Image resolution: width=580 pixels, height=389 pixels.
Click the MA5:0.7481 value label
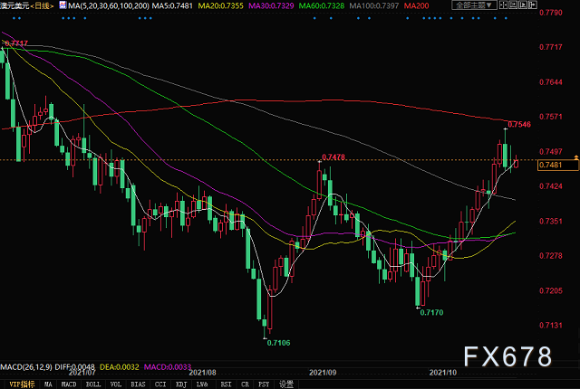tap(172, 5)
